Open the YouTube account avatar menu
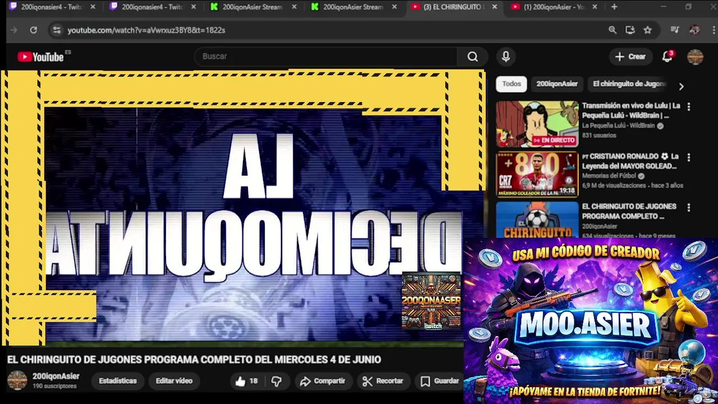Image resolution: width=718 pixels, height=404 pixels. (x=695, y=57)
